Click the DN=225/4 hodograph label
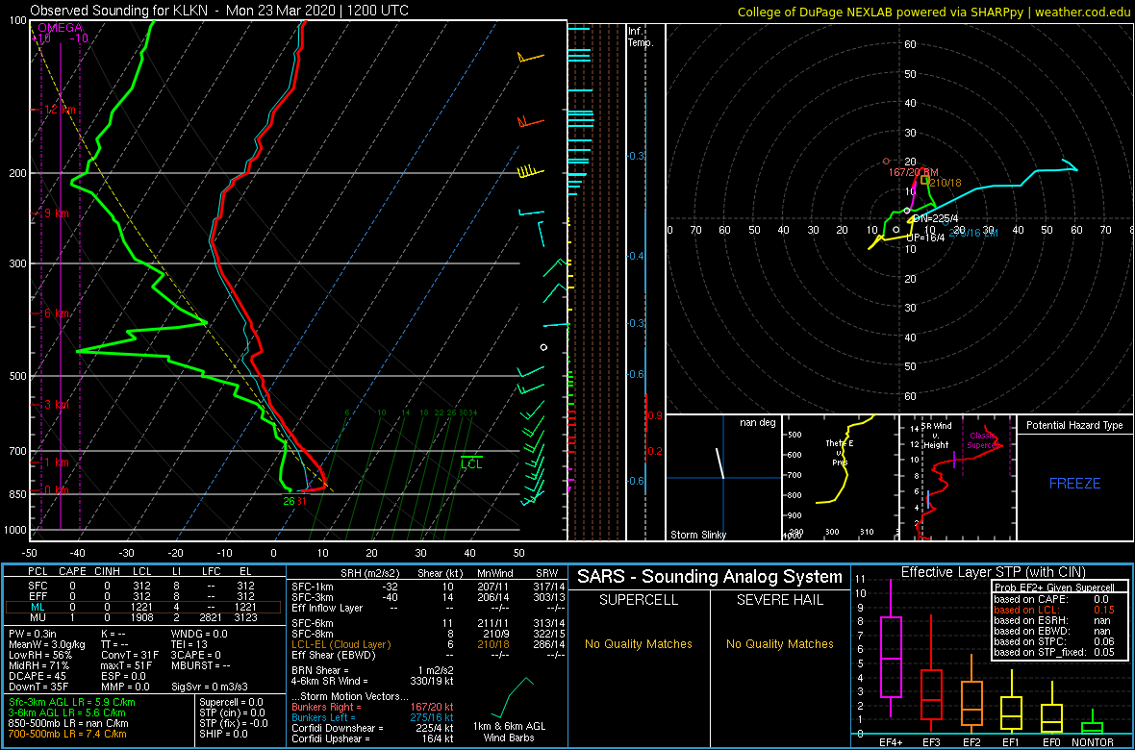This screenshot has height=750, width=1135. coord(935,218)
